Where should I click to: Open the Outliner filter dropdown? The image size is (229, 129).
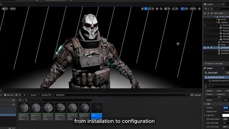tap(207, 9)
